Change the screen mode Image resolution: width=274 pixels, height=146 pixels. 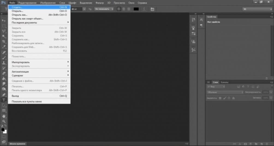(4, 142)
